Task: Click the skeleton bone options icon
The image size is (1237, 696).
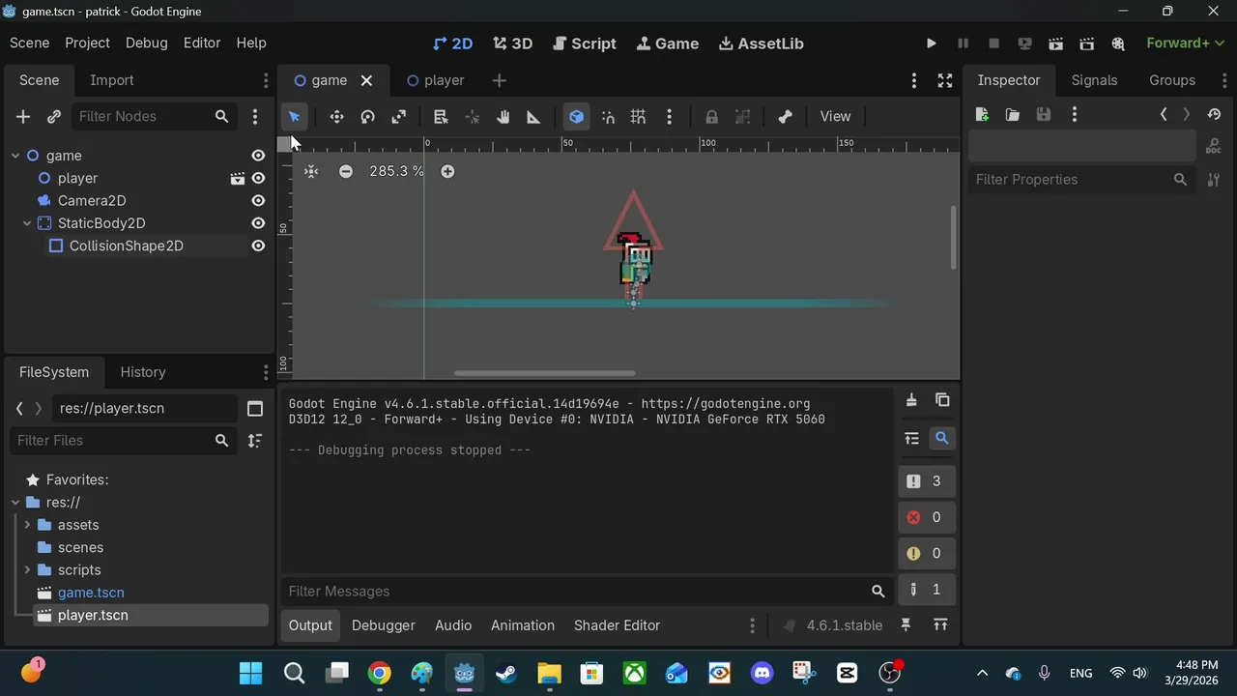Action: pos(785,117)
